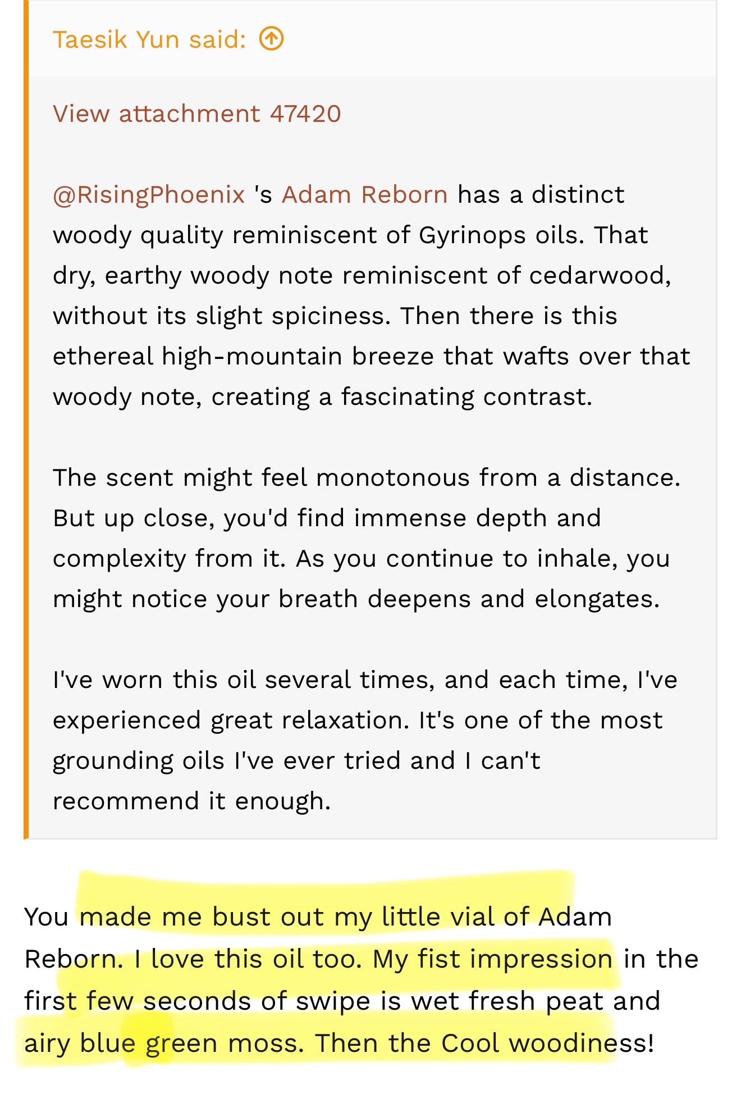The height and width of the screenshot is (1094, 741).
Task: Click 'breath deepens and elongates' in the quote
Action: click(469, 599)
